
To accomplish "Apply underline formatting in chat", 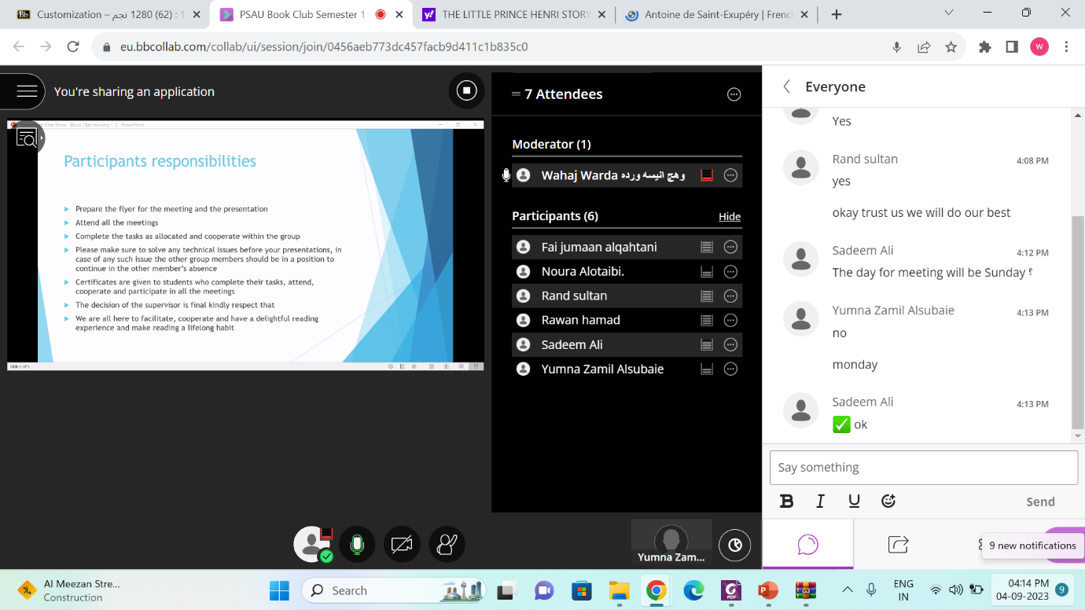I will point(854,502).
